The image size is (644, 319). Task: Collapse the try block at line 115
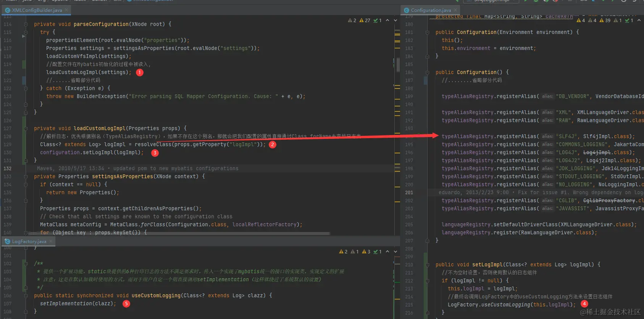click(x=26, y=32)
